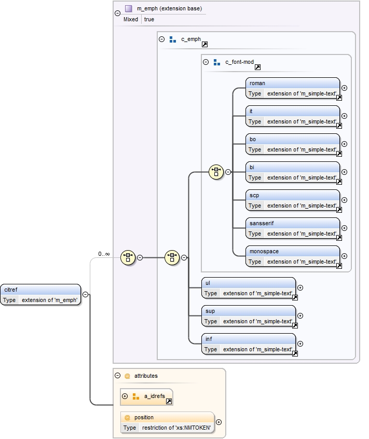Expand the a_idrefs attribute group
Screen dimensions: 369x439
point(125,396)
